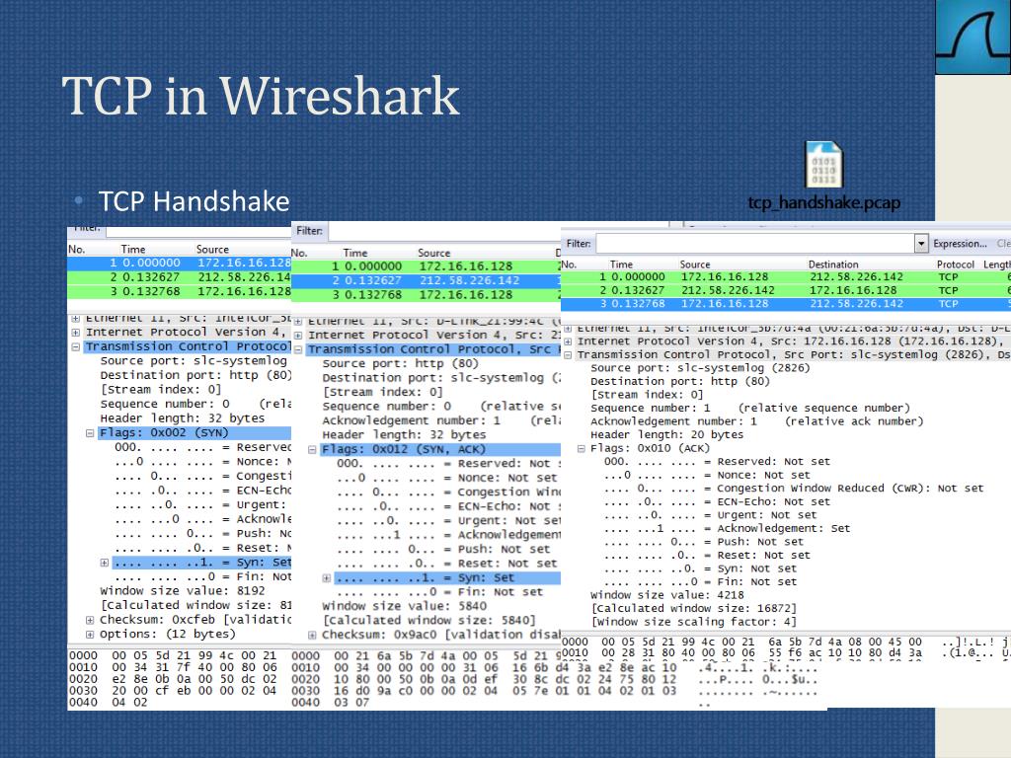Sort by No. column in right window
Viewport: 1011px width, 758px height.
point(568,265)
